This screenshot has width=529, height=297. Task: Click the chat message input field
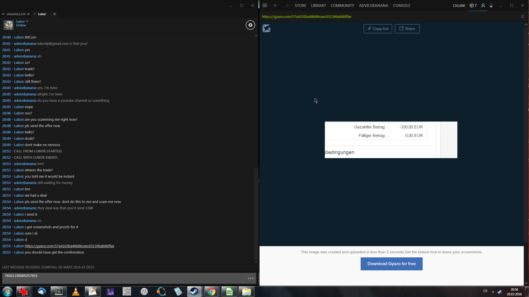coord(124,278)
